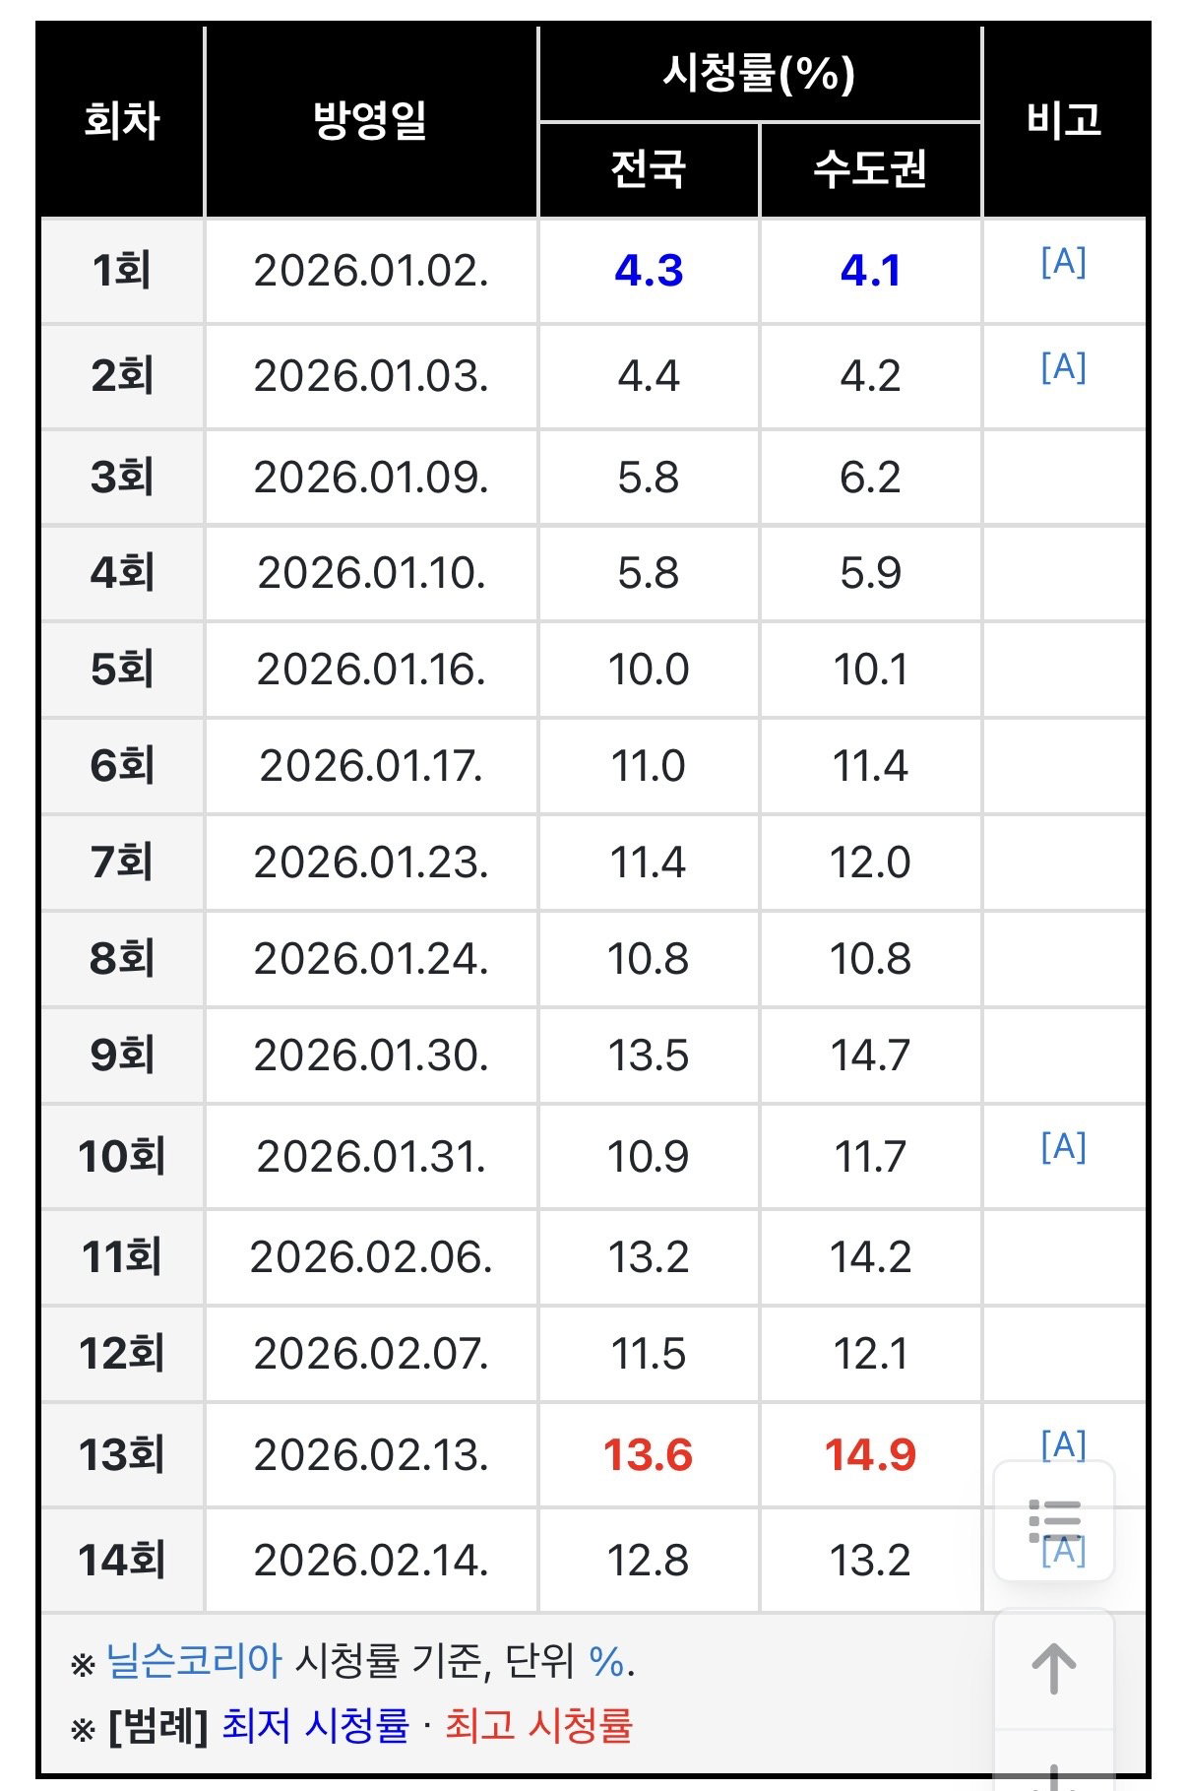Open the table of contents list icon
The width and height of the screenshot is (1187, 1791).
(1054, 1521)
